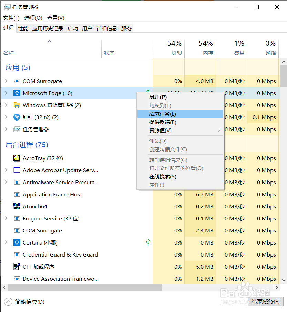Click the vertical scrollbar up arrow

tap(284, 62)
